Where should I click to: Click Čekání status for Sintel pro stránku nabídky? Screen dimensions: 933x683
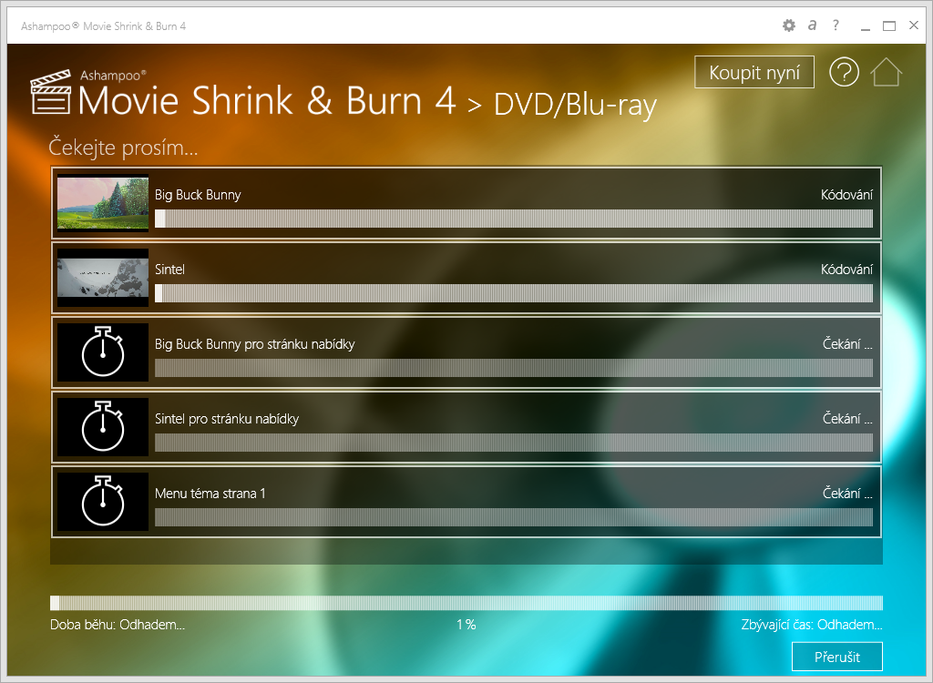pos(847,419)
